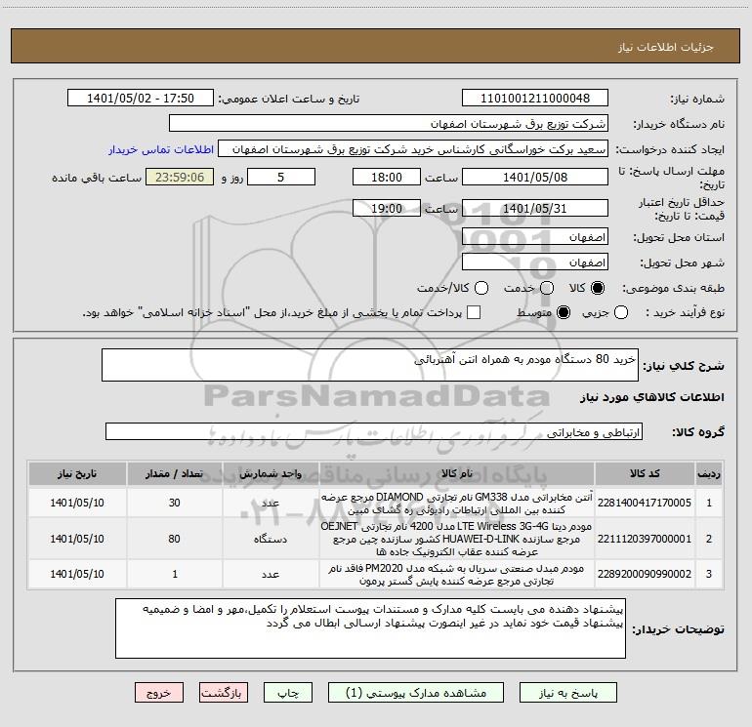Toggle the اسناد خزانه اسلامی payment checkbox
This screenshot has width=752, height=727.
(474, 312)
